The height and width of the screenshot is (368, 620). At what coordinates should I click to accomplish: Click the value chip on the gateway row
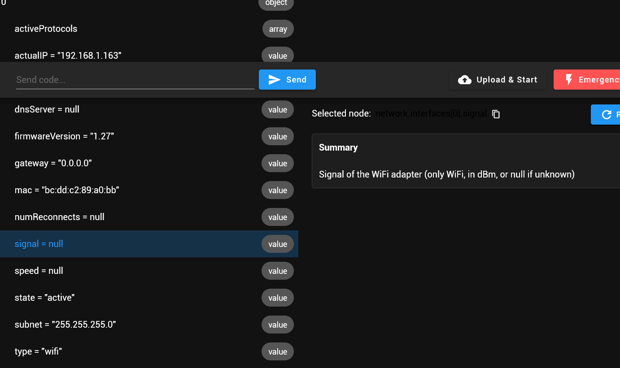pos(278,163)
